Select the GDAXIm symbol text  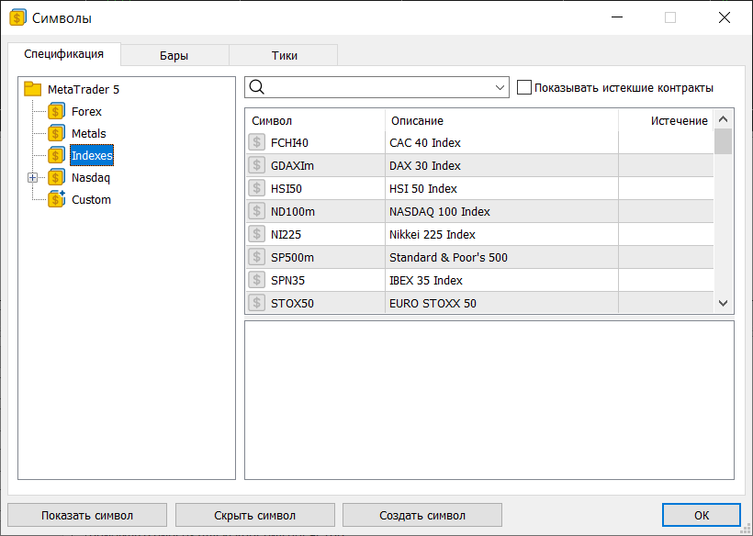point(292,165)
